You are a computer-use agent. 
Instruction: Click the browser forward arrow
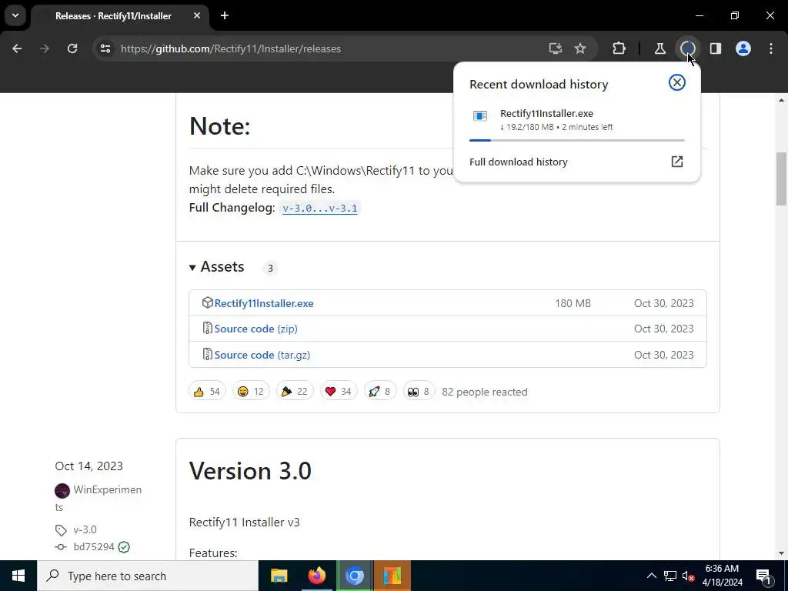(x=45, y=48)
